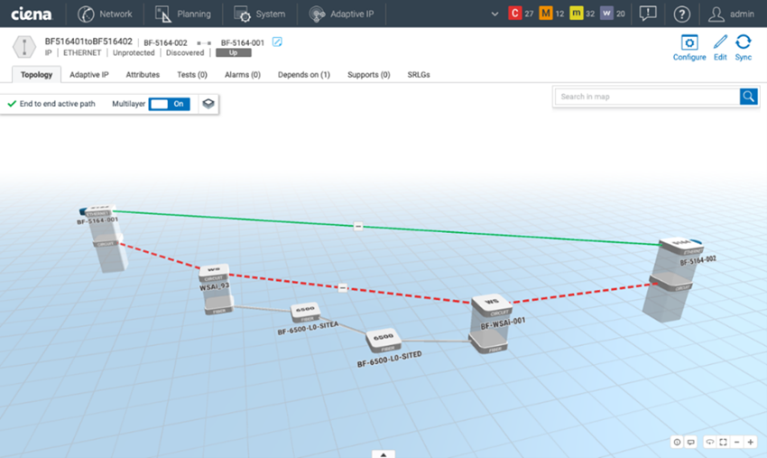Expand the bottom panel up arrow
Image resolution: width=767 pixels, height=458 pixels.
383,454
